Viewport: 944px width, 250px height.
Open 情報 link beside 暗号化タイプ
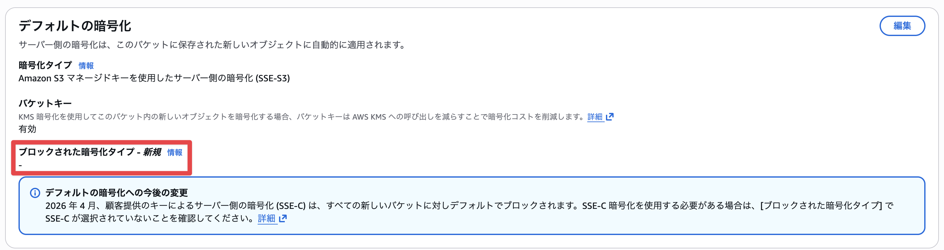point(86,66)
